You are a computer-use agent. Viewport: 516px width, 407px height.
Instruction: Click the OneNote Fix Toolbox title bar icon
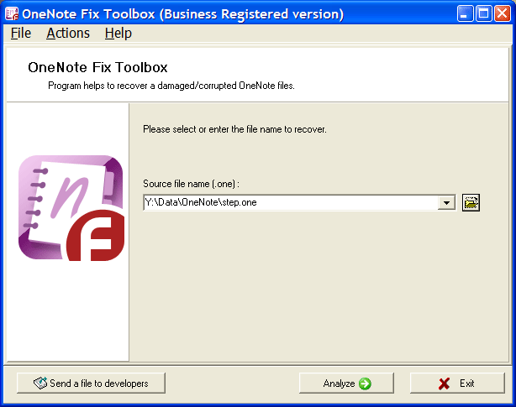pyautogui.click(x=12, y=13)
